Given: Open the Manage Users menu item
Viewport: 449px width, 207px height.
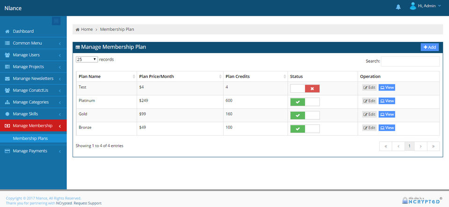Looking at the screenshot, I should pyautogui.click(x=33, y=55).
